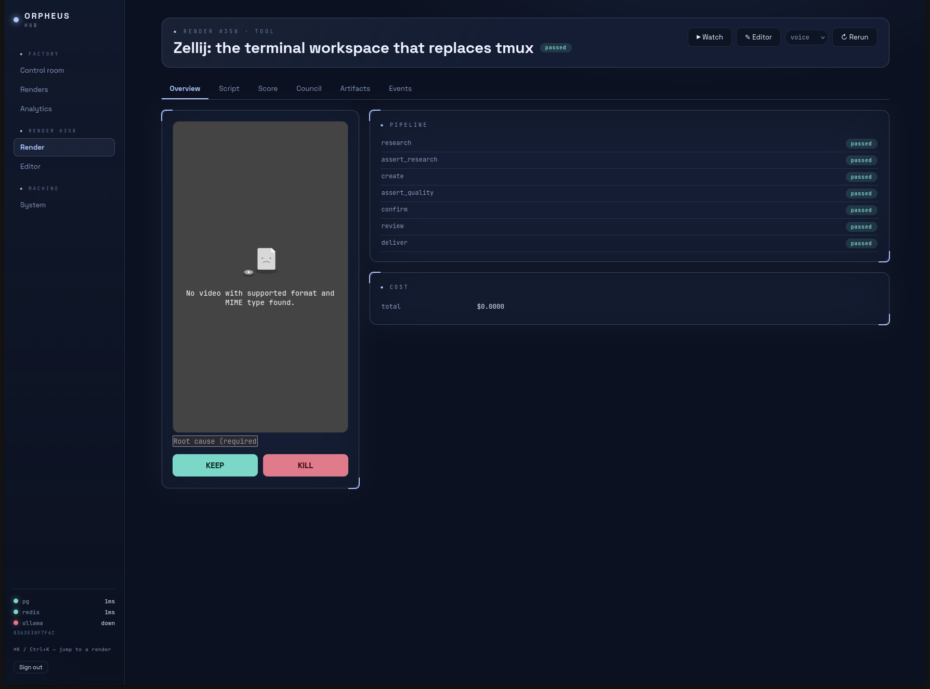View the Artifacts tab
The height and width of the screenshot is (689, 930).
[355, 89]
